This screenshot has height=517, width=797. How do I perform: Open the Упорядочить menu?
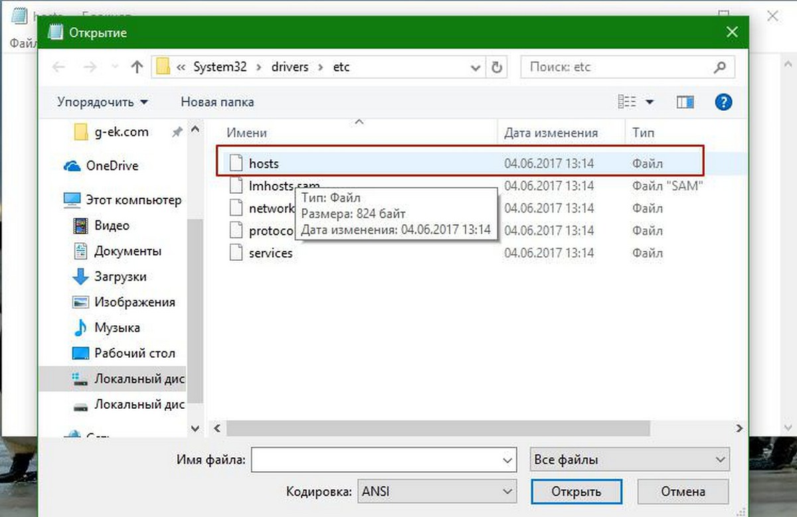pos(103,102)
